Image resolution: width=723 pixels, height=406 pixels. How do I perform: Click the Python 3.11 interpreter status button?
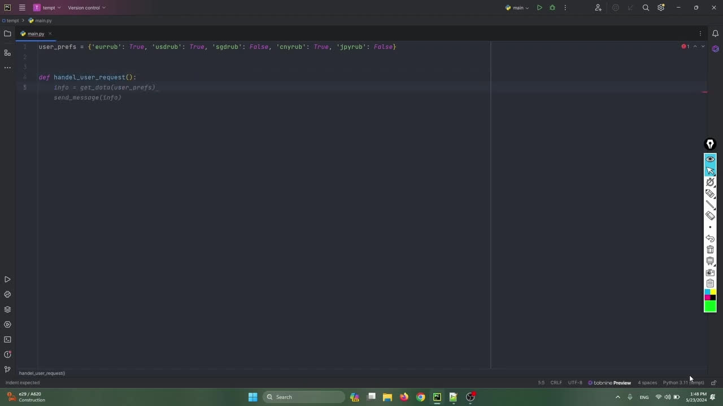[683, 383]
